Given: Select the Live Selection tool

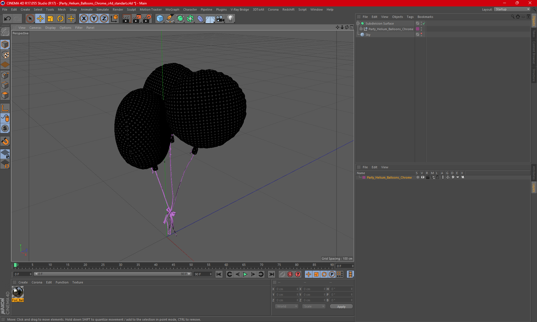Looking at the screenshot, I should click(30, 18).
